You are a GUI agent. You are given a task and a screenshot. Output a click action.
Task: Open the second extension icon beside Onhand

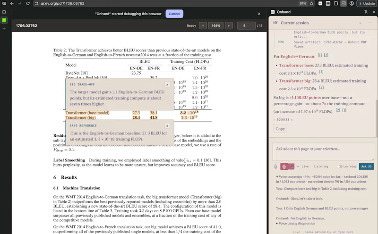(x=328, y=3)
